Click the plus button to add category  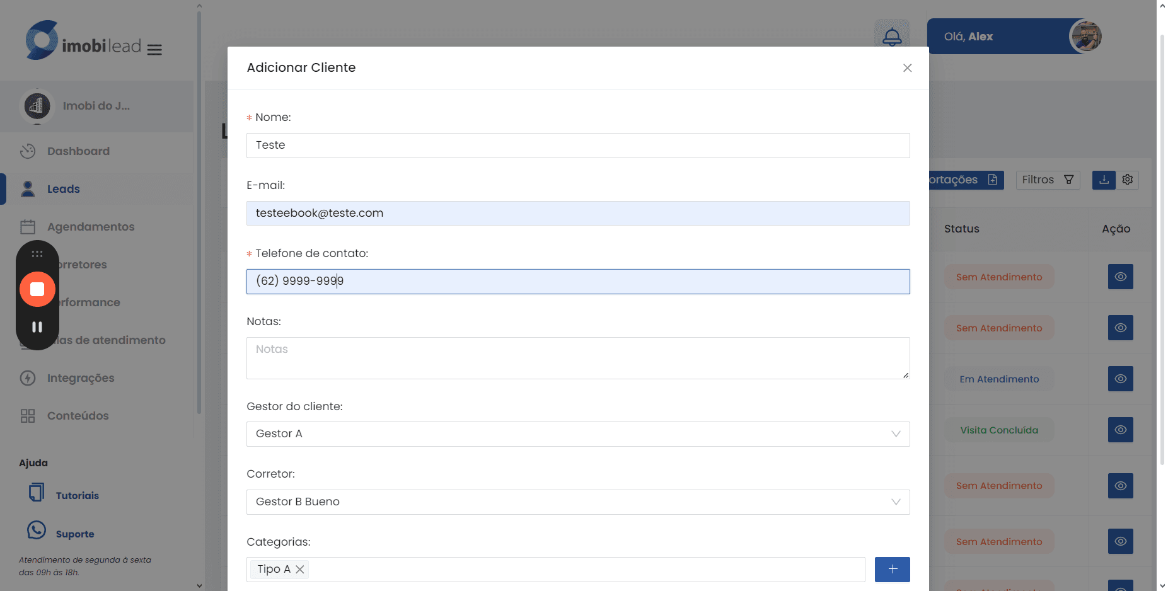(x=892, y=570)
